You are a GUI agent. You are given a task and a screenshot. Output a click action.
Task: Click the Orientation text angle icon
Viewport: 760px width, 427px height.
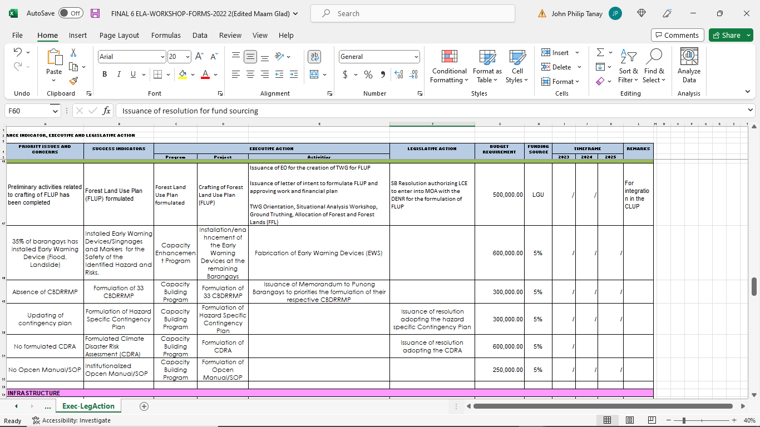point(279,57)
